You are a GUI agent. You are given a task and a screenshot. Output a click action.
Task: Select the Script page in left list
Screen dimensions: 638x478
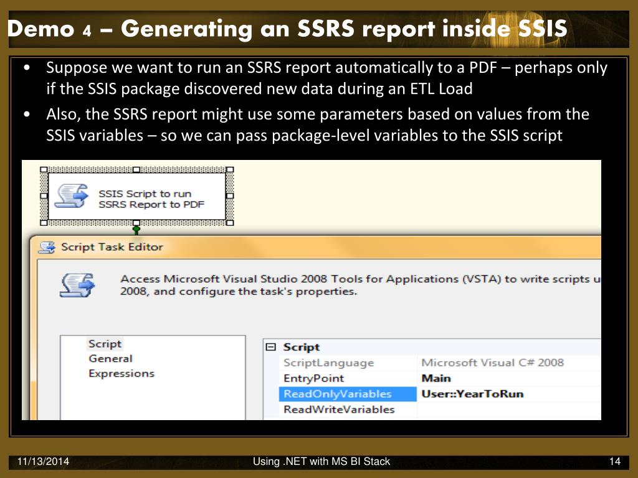(105, 344)
